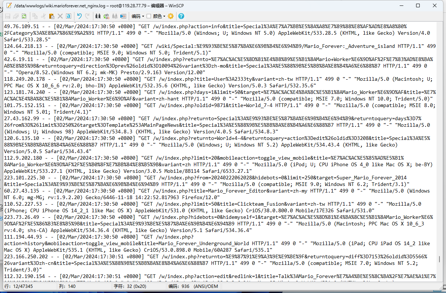446x293 pixels.
Task: Click the white color swatch beside 颜色
Action: (149, 16)
